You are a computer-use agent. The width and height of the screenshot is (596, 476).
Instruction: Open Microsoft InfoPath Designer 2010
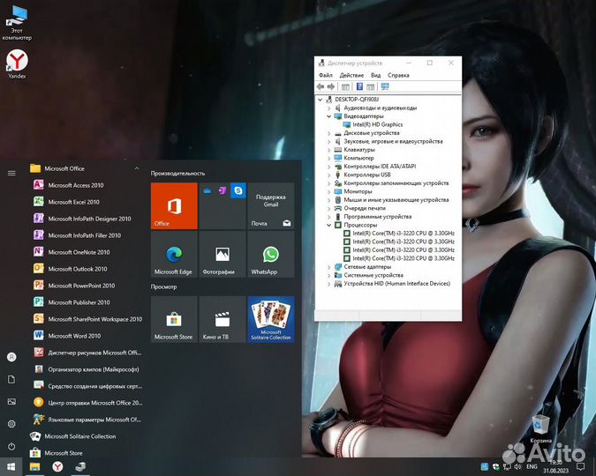coord(89,219)
